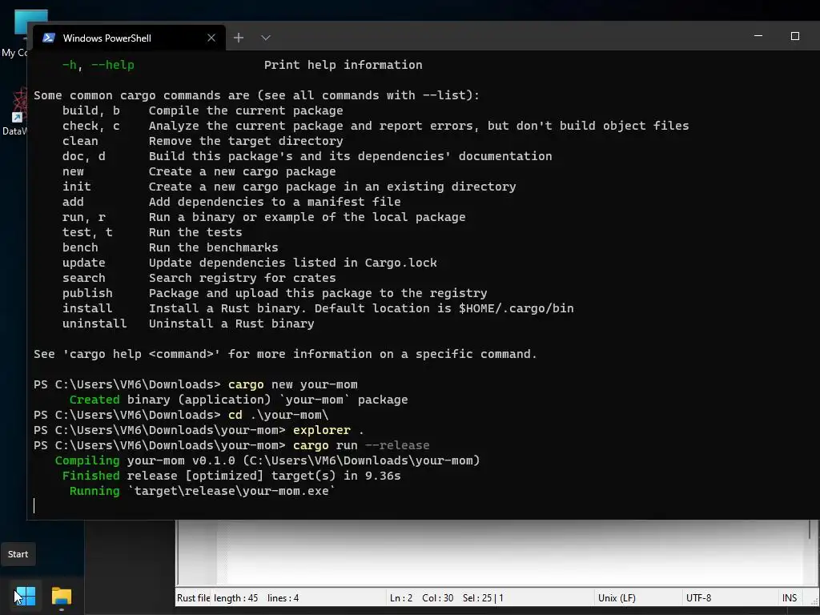Click 'Sel : 25 | 1' in the status bar

coord(483,597)
